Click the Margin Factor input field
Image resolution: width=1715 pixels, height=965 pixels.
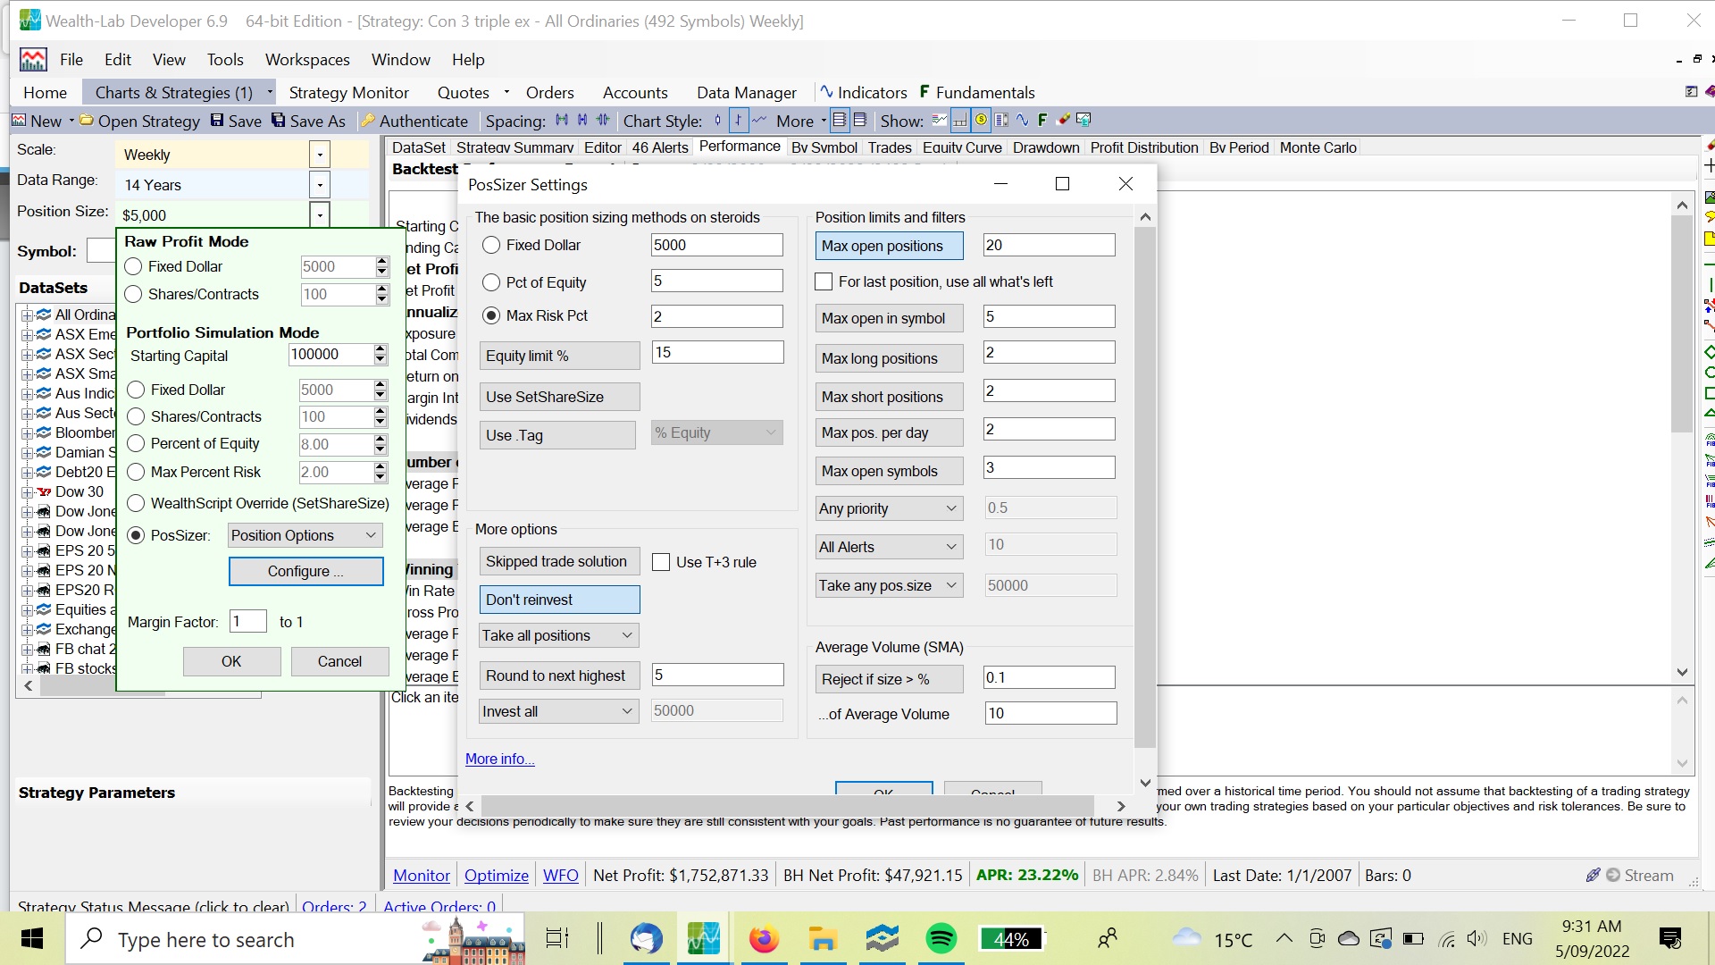click(248, 621)
